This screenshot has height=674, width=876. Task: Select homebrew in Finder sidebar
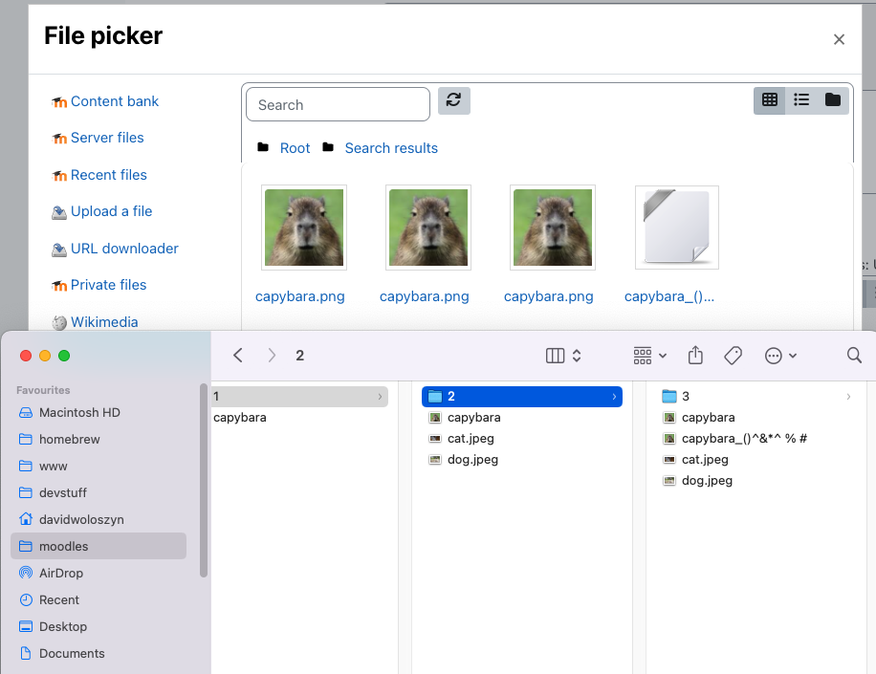click(99, 440)
